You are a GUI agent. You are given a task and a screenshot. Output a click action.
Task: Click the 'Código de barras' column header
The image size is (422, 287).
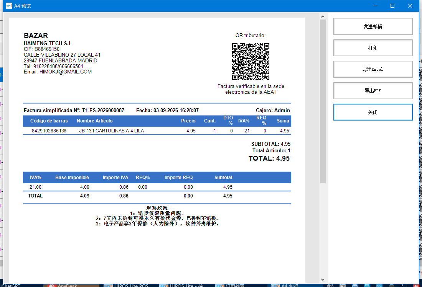pyautogui.click(x=49, y=121)
